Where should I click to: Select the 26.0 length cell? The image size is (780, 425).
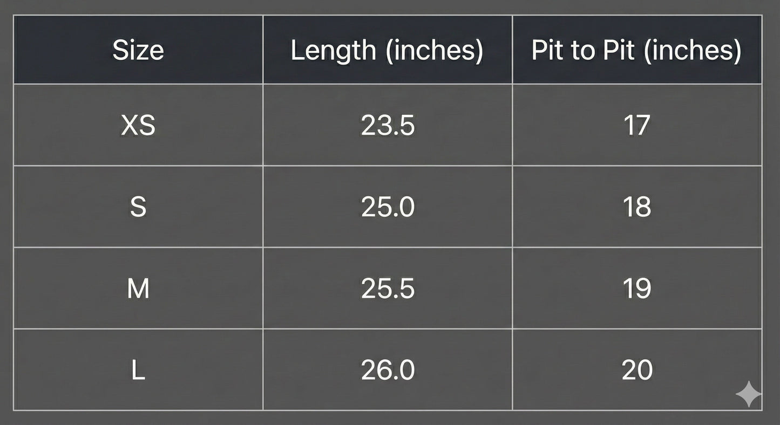click(388, 370)
